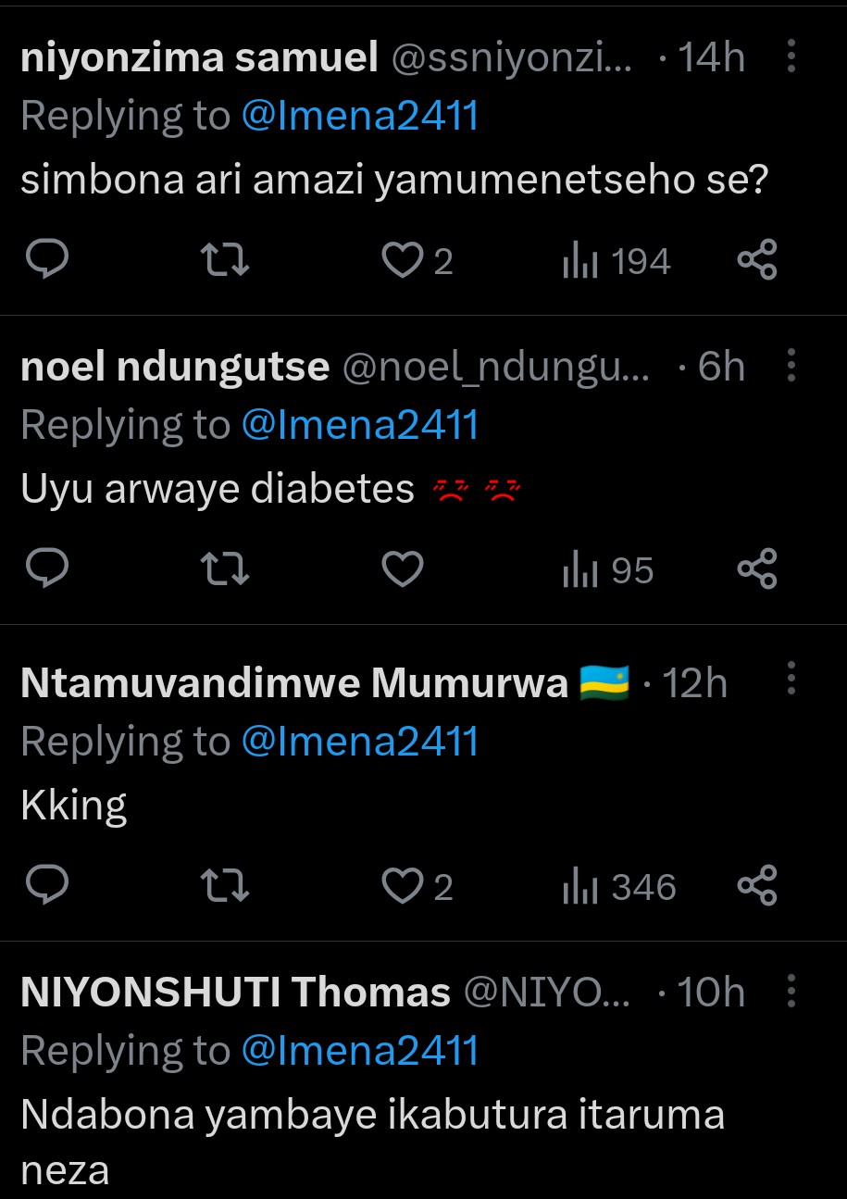Viewport: 847px width, 1199px height.
Task: Like niyonzima samuel's tweet
Action: click(x=404, y=261)
